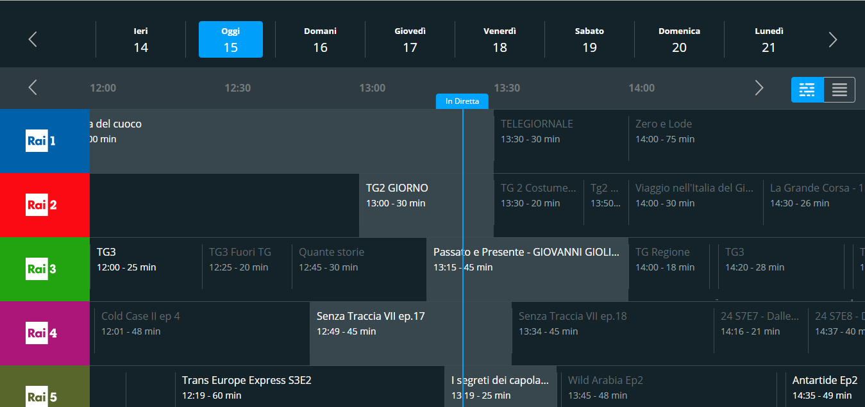The image size is (865, 407).
Task: Switch to list view
Action: pos(839,90)
